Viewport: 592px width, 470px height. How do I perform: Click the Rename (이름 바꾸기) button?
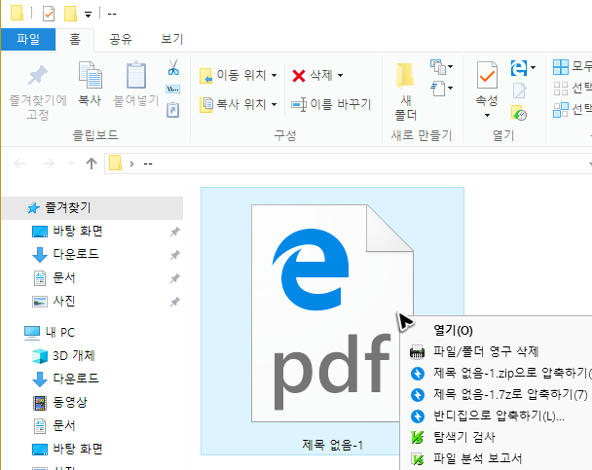tap(331, 104)
